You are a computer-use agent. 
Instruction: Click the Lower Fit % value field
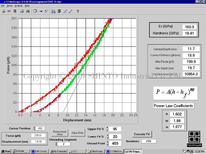pos(115,137)
